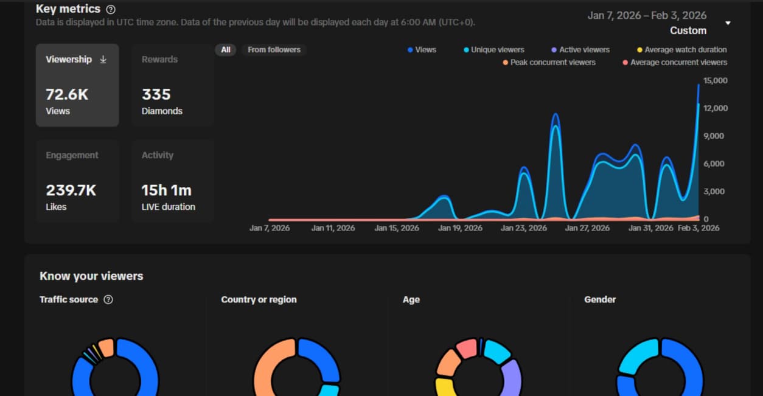Open the Activity LIVE duration card
The width and height of the screenshot is (763, 396).
[x=173, y=181]
